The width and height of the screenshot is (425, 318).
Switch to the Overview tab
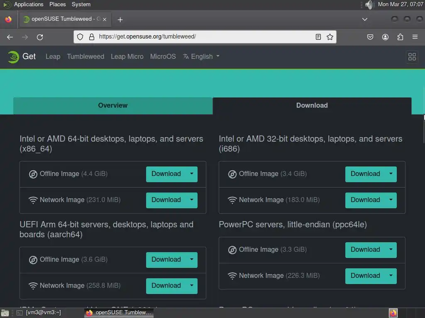pos(113,106)
